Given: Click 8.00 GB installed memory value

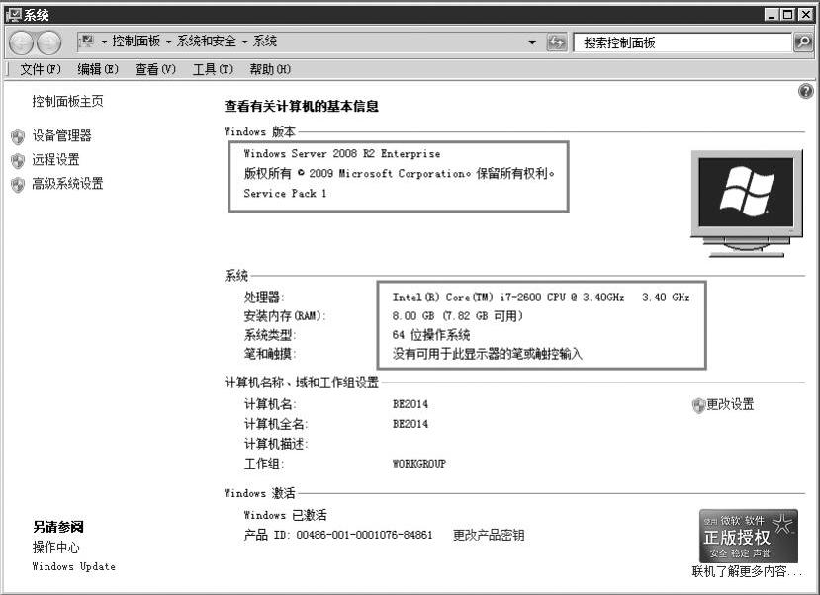Looking at the screenshot, I should tap(458, 316).
